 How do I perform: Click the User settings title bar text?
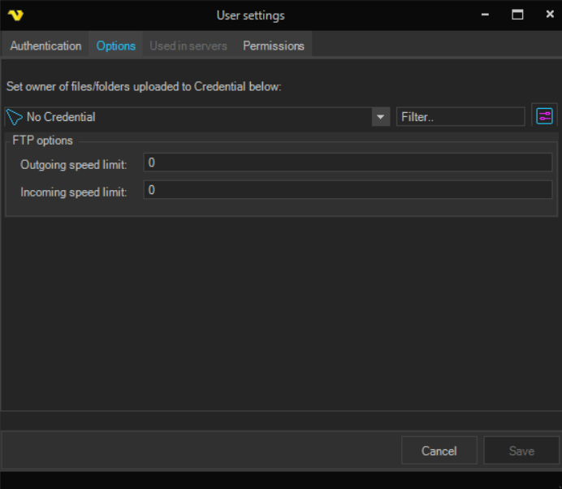250,15
